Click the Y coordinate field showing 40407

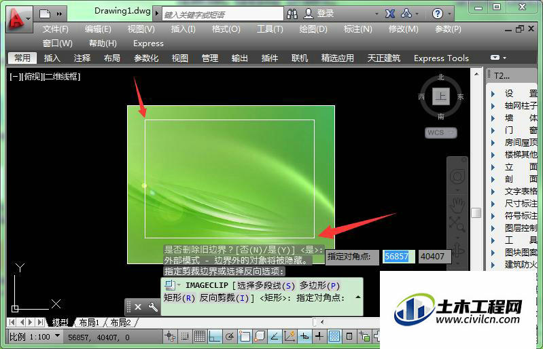pyautogui.click(x=434, y=256)
